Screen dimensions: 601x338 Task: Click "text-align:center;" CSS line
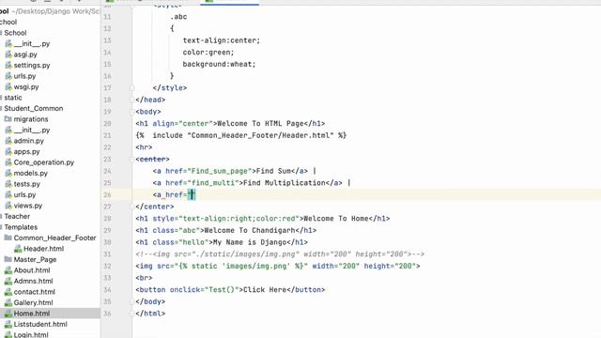tap(222, 40)
